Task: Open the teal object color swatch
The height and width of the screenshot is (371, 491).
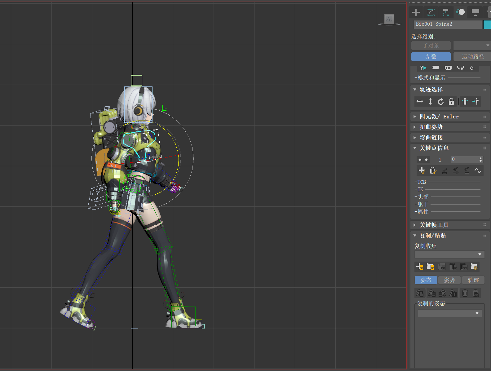Action: pos(487,24)
